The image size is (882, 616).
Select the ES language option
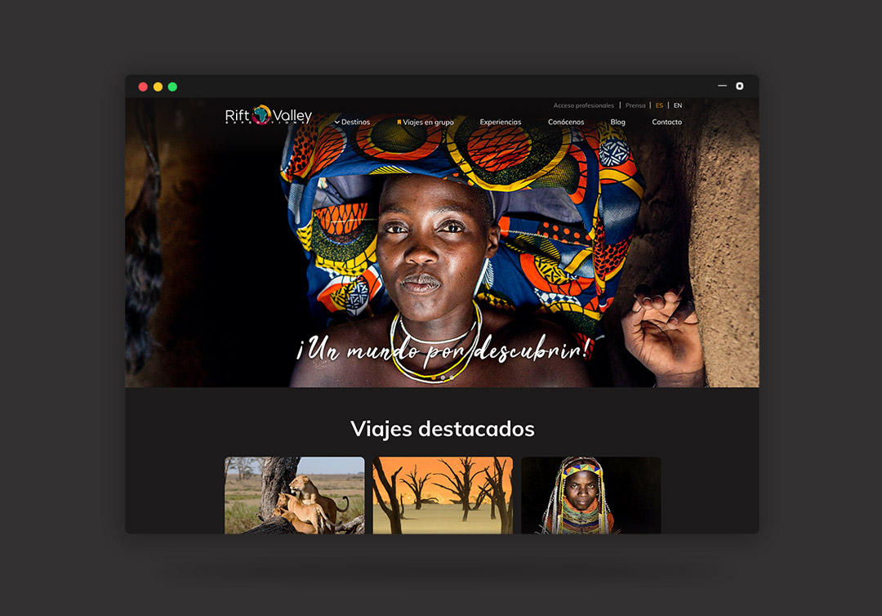659,105
